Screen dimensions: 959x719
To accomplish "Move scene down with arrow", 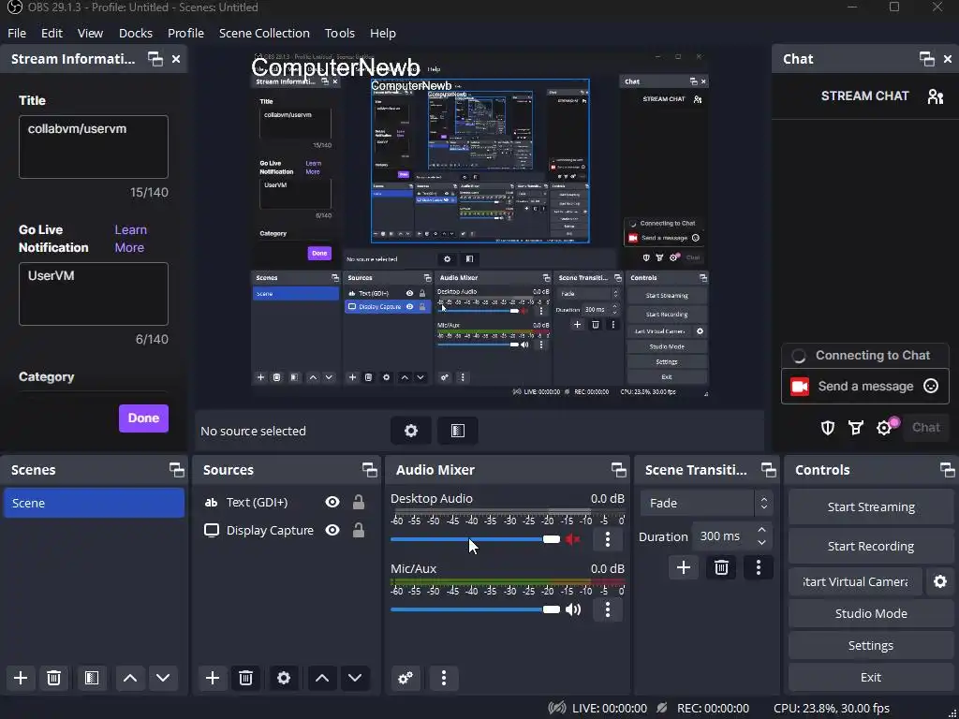I will click(x=163, y=678).
